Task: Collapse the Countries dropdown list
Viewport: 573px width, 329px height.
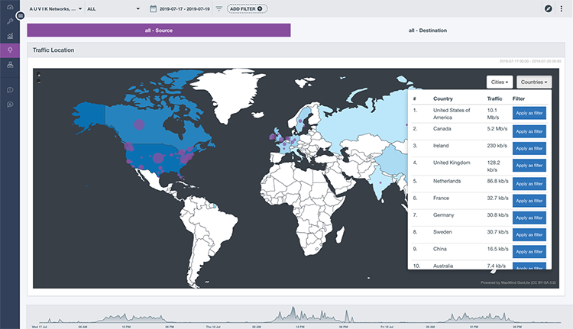Action: [533, 82]
